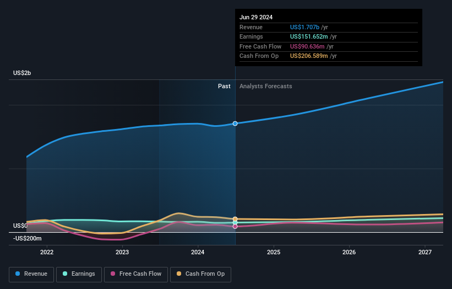452x289 pixels.
Task: Toggle the Revenue legend series
Action: tap(31, 274)
